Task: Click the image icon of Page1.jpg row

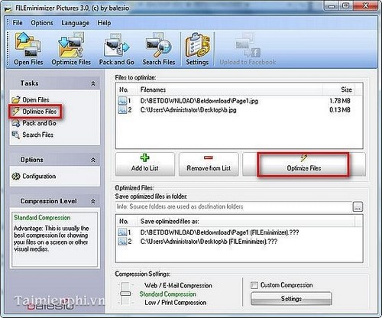Action: pos(122,101)
